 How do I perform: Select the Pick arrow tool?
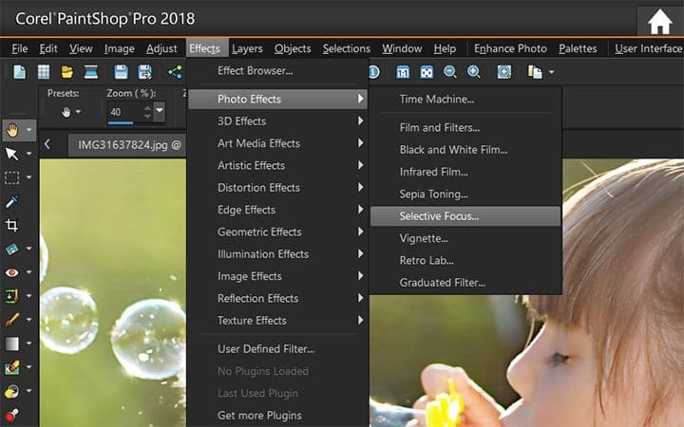11,154
